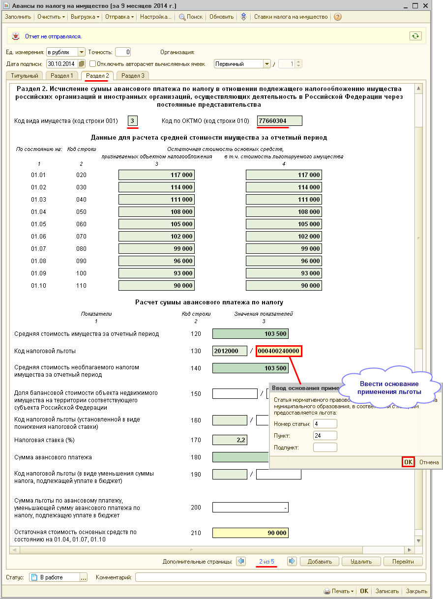443x599 pixels.
Task: Click the Комментарий input field
Action: pyautogui.click(x=281, y=577)
